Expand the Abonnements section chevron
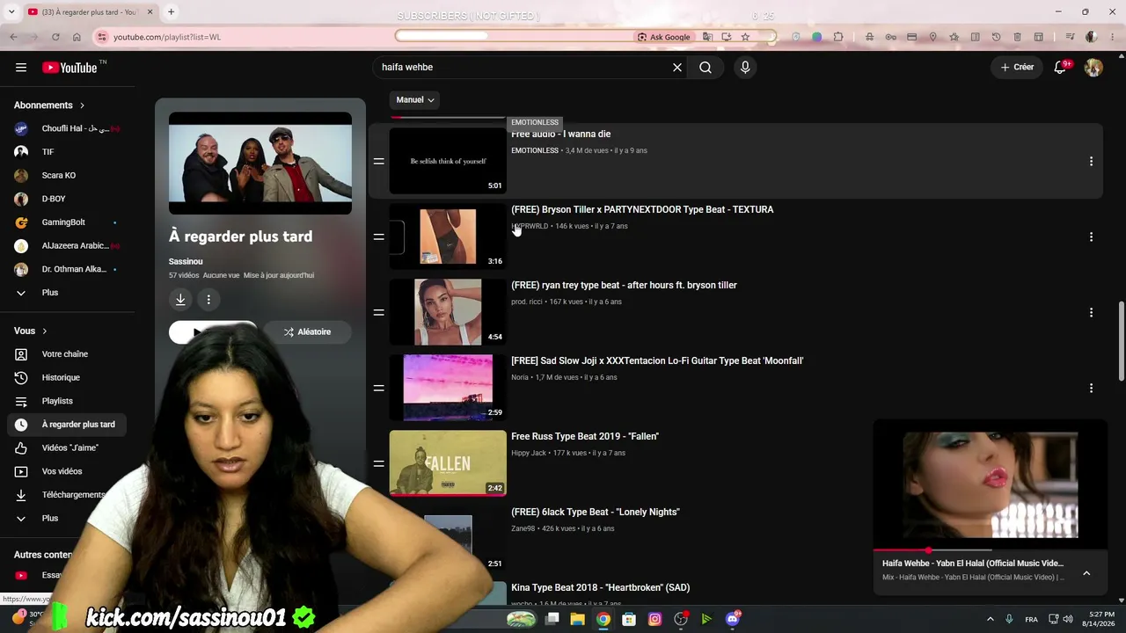 click(83, 105)
